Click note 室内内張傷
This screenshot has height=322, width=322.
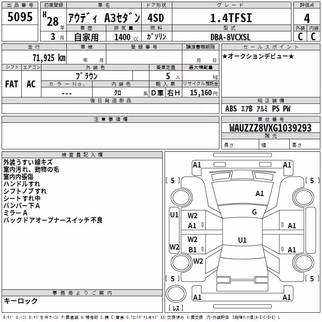(x=18, y=177)
